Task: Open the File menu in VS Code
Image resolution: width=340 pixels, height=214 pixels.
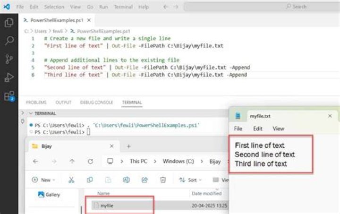Action: click(20, 7)
